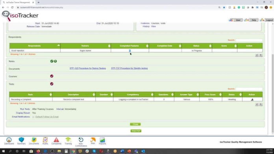The image size is (274, 154).
Task: Reload the page in browser toolbar
Action: click(12, 7)
